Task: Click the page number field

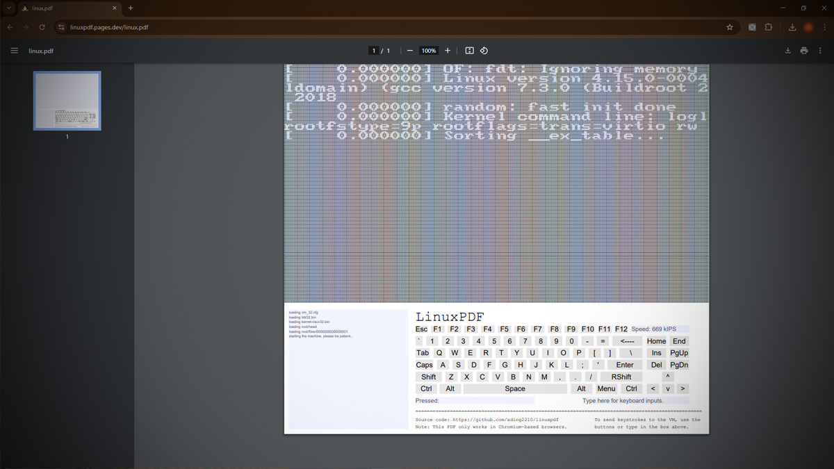Action: [x=374, y=51]
